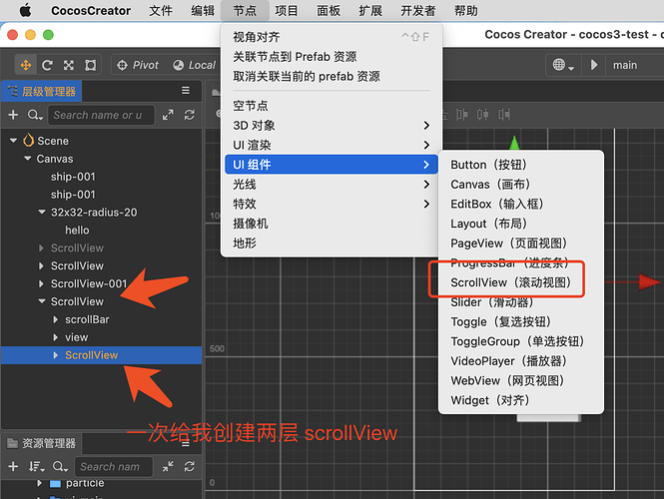This screenshot has width=664, height=499.
Task: Choose 取消关联当前的 prefab 资源
Action: click(x=332, y=76)
